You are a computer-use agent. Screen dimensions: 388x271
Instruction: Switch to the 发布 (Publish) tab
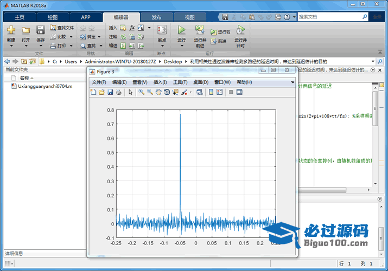[156, 17]
